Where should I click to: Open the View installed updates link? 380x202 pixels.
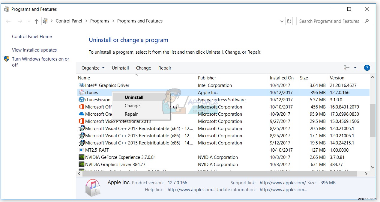[34, 50]
